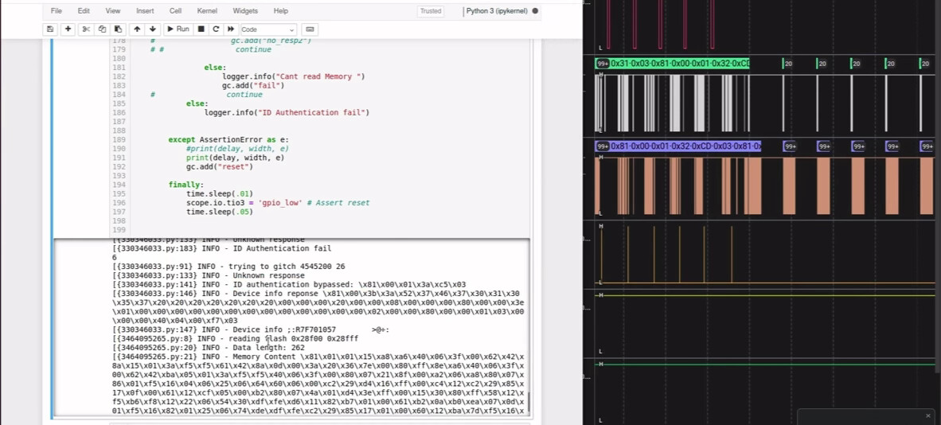Image resolution: width=941 pixels, height=425 pixels.
Task: Click the purple 0x81 decoded data bar
Action: [x=685, y=146]
